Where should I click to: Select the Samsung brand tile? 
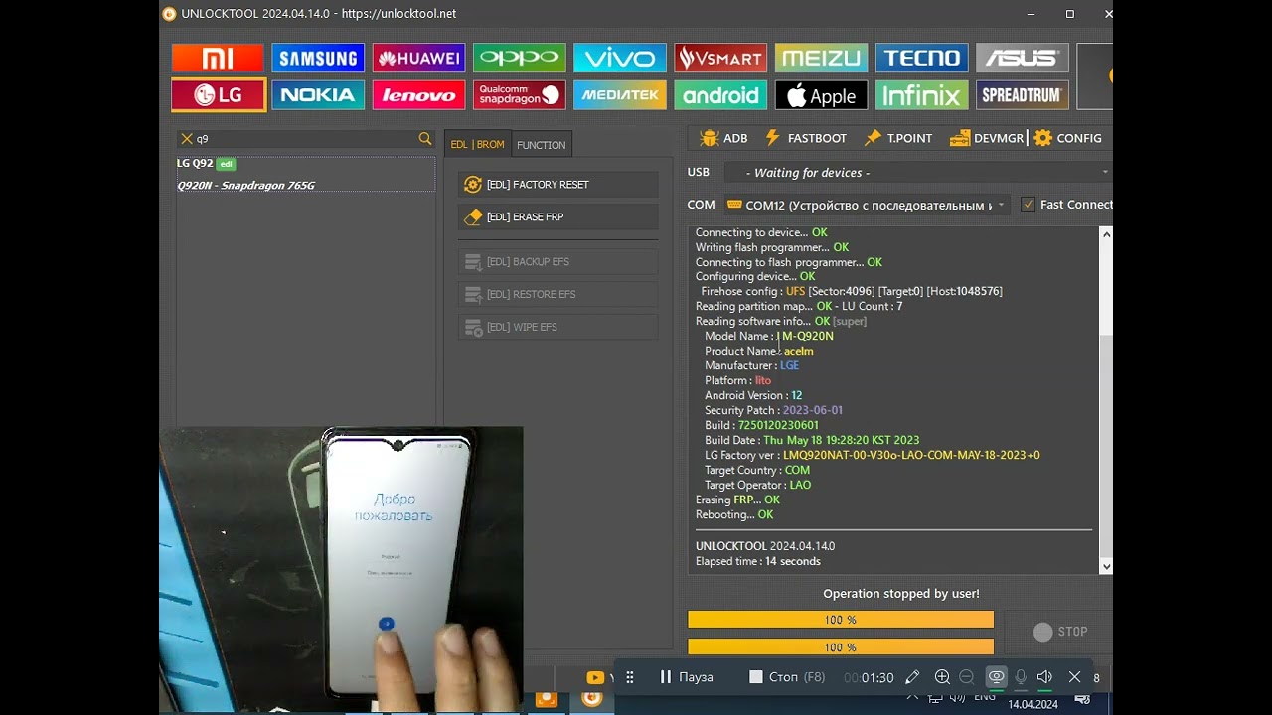(x=318, y=58)
